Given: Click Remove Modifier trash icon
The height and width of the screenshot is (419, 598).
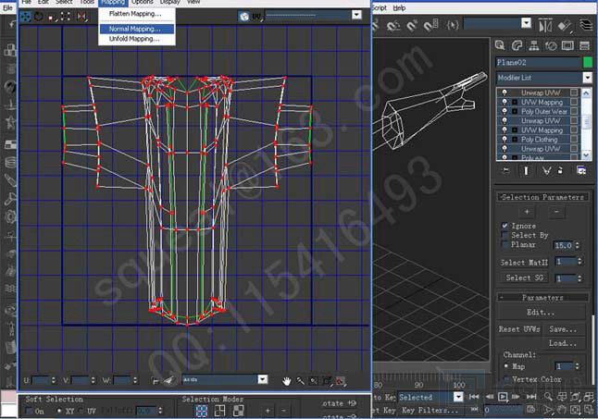Looking at the screenshot, I should point(560,170).
